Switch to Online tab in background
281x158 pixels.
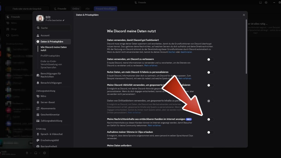coord(76,8)
